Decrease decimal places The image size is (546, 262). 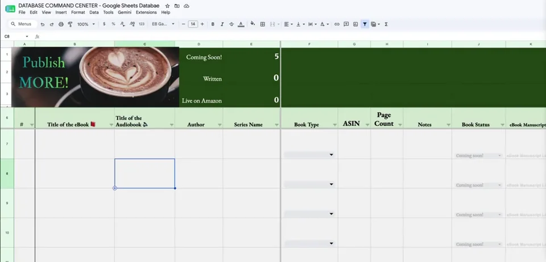[x=123, y=24]
